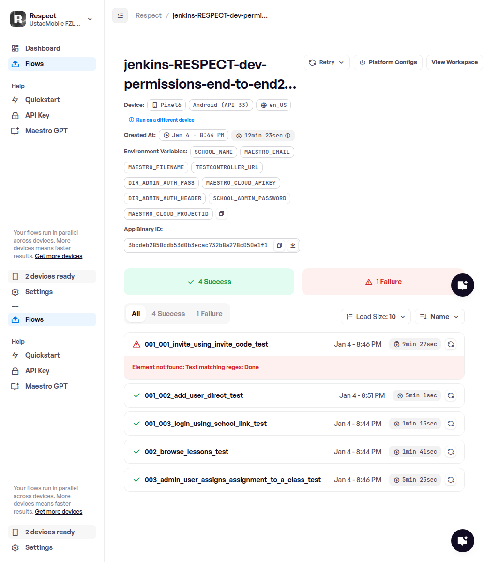
Task: Open the chat assistant bubble beside 1 Failure
Action: (x=462, y=285)
